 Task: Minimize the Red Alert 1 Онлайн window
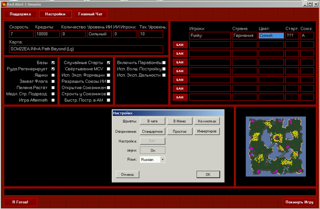point(305,4)
